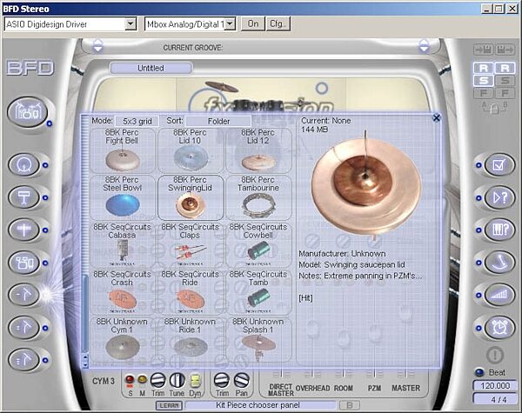Click the chooser list scroll arrows
522x413 pixels.
(x=85, y=361)
